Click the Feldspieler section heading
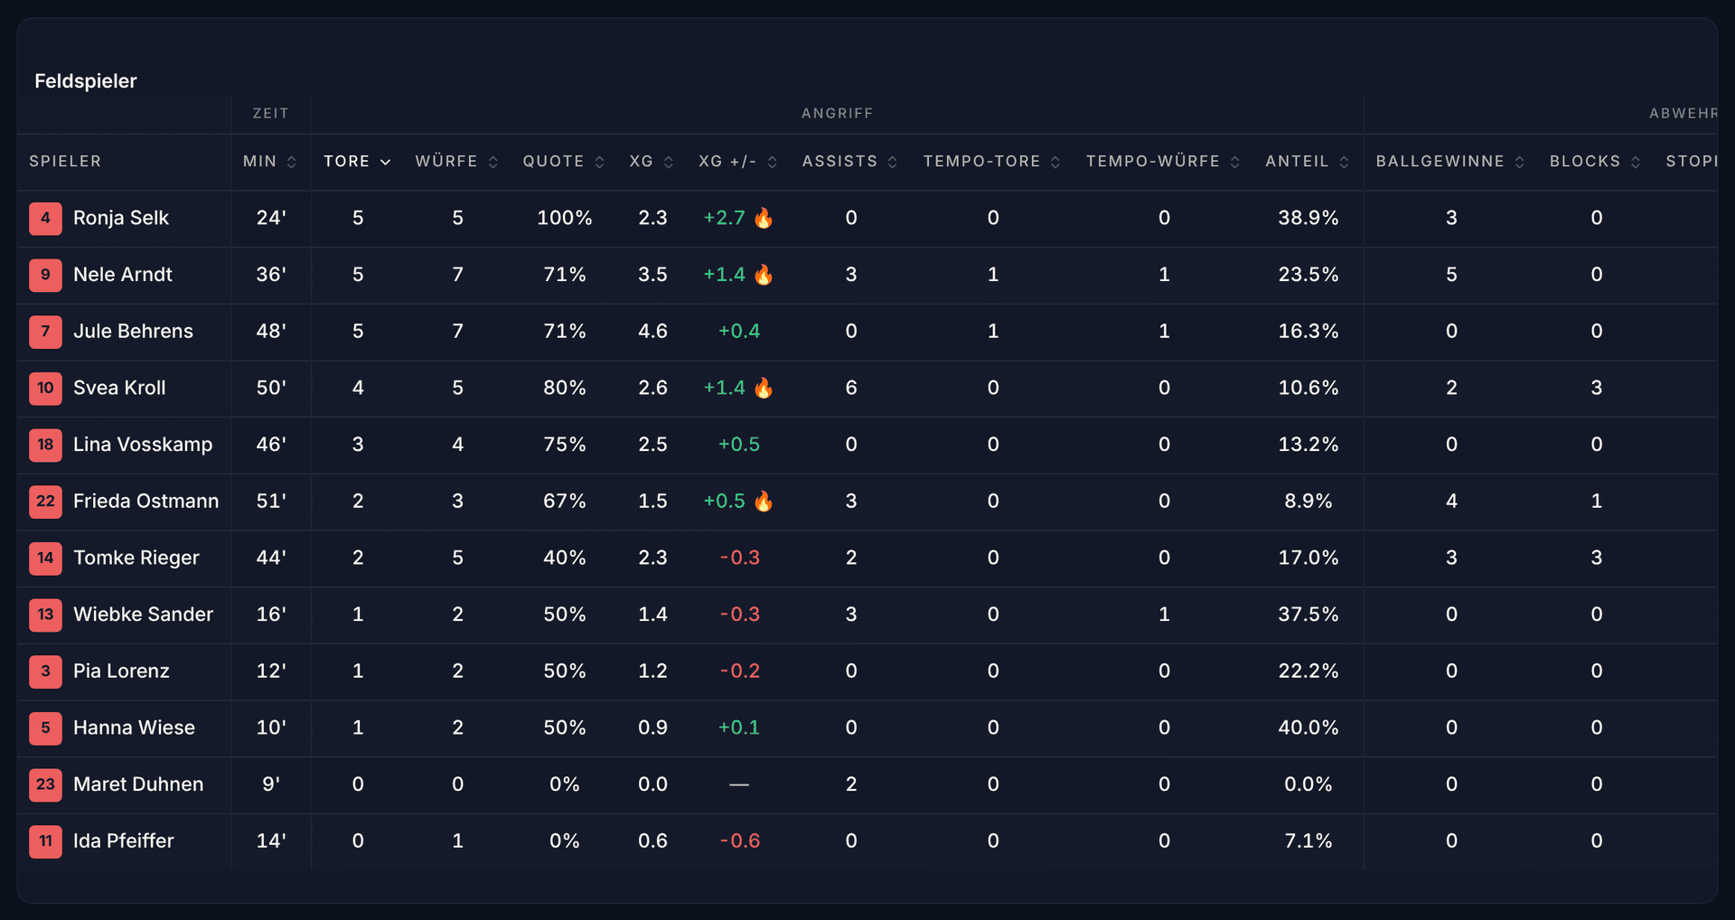 pyautogui.click(x=86, y=81)
